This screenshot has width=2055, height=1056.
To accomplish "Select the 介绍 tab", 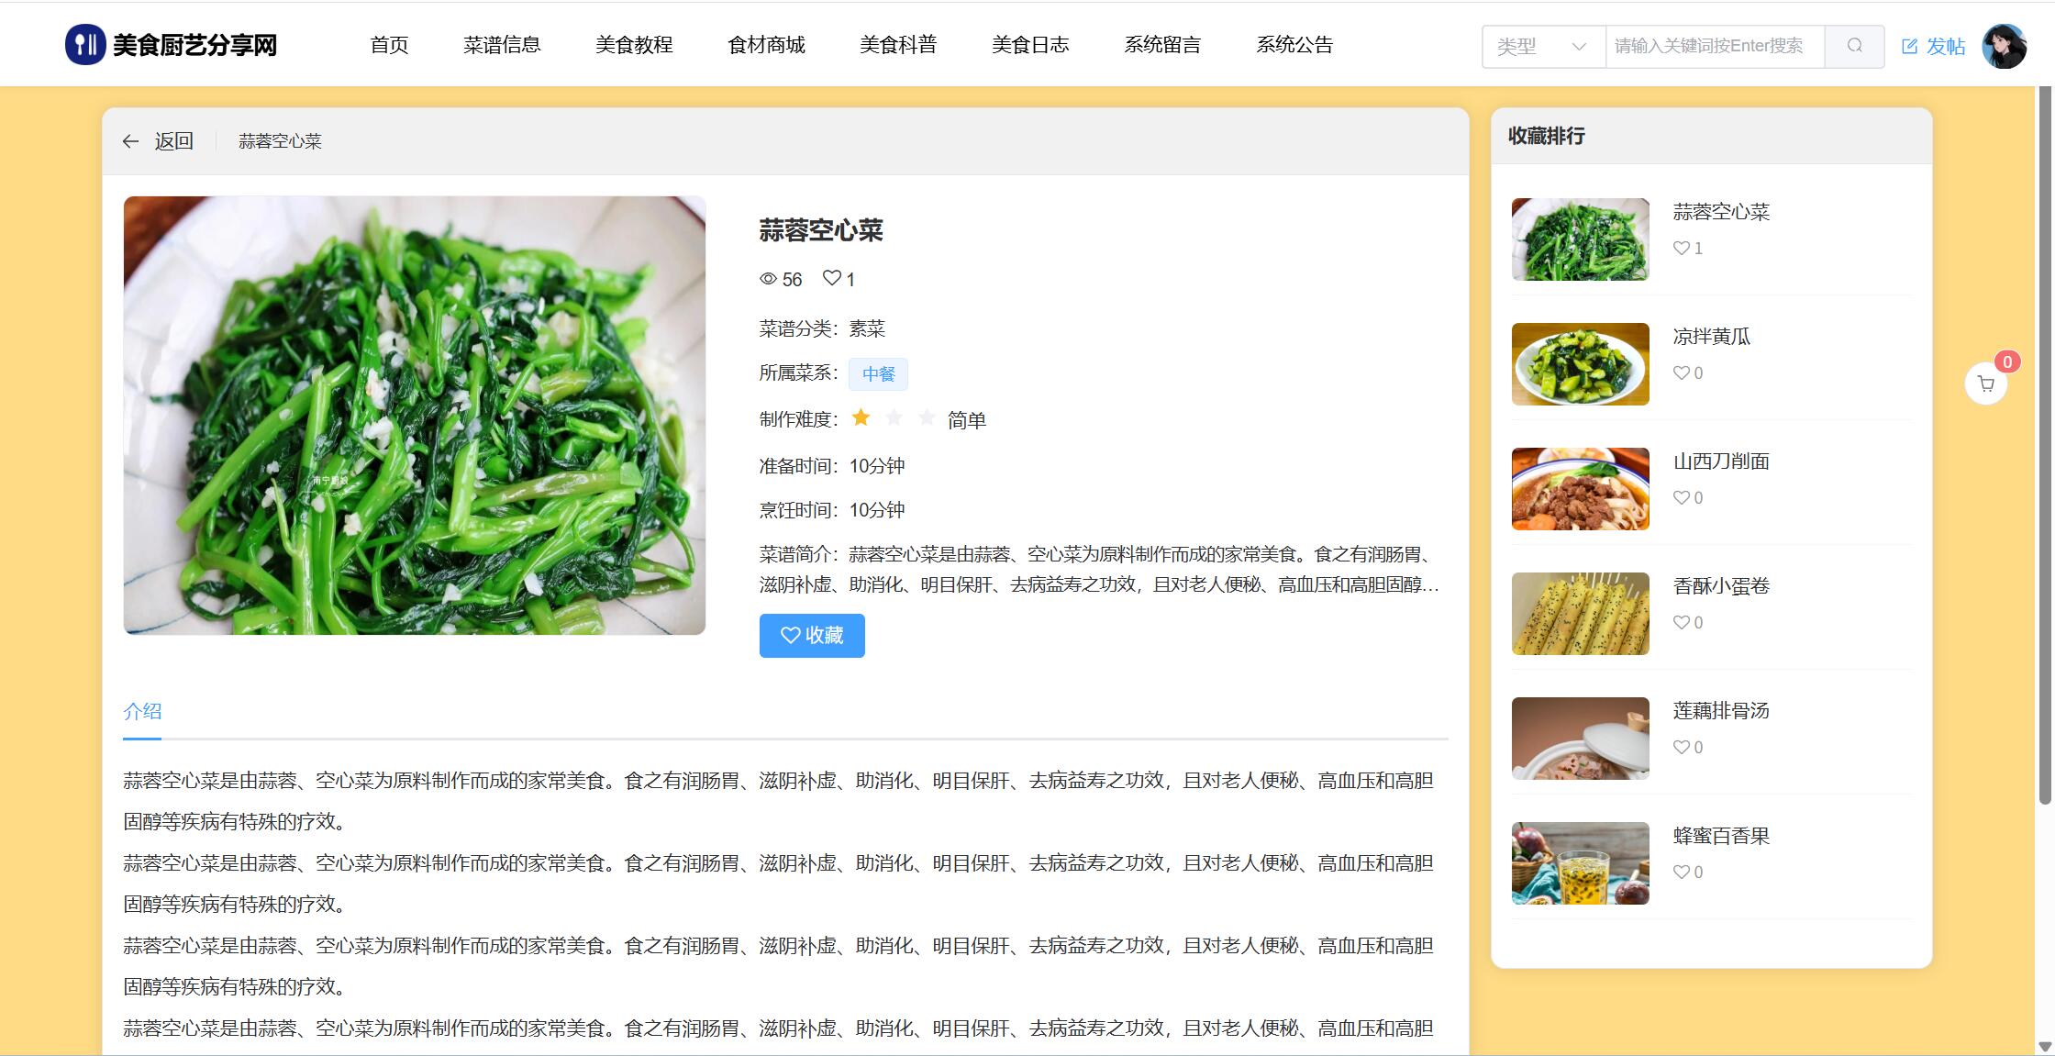I will point(142,711).
